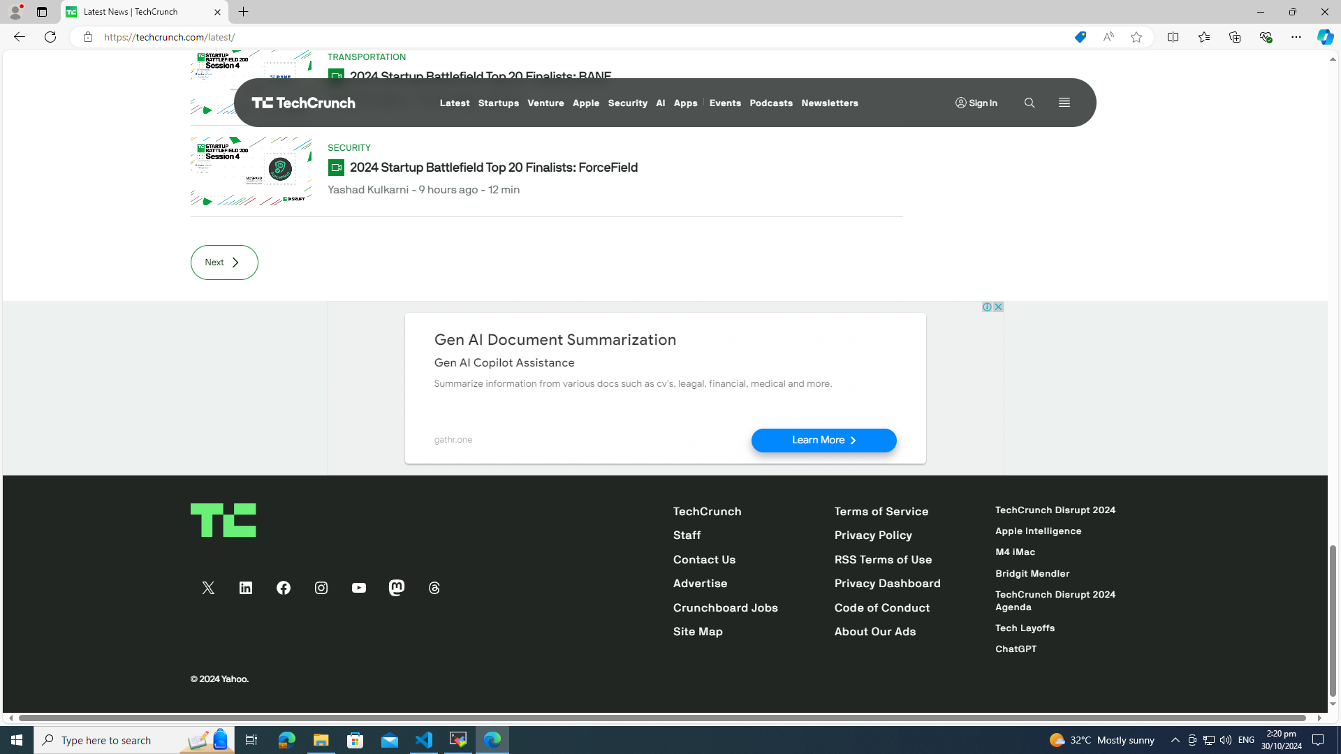
Task: Click the address bar URL field
Action: click(x=580, y=37)
